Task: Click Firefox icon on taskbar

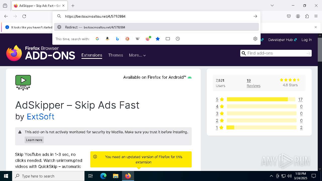Action: [128, 176]
